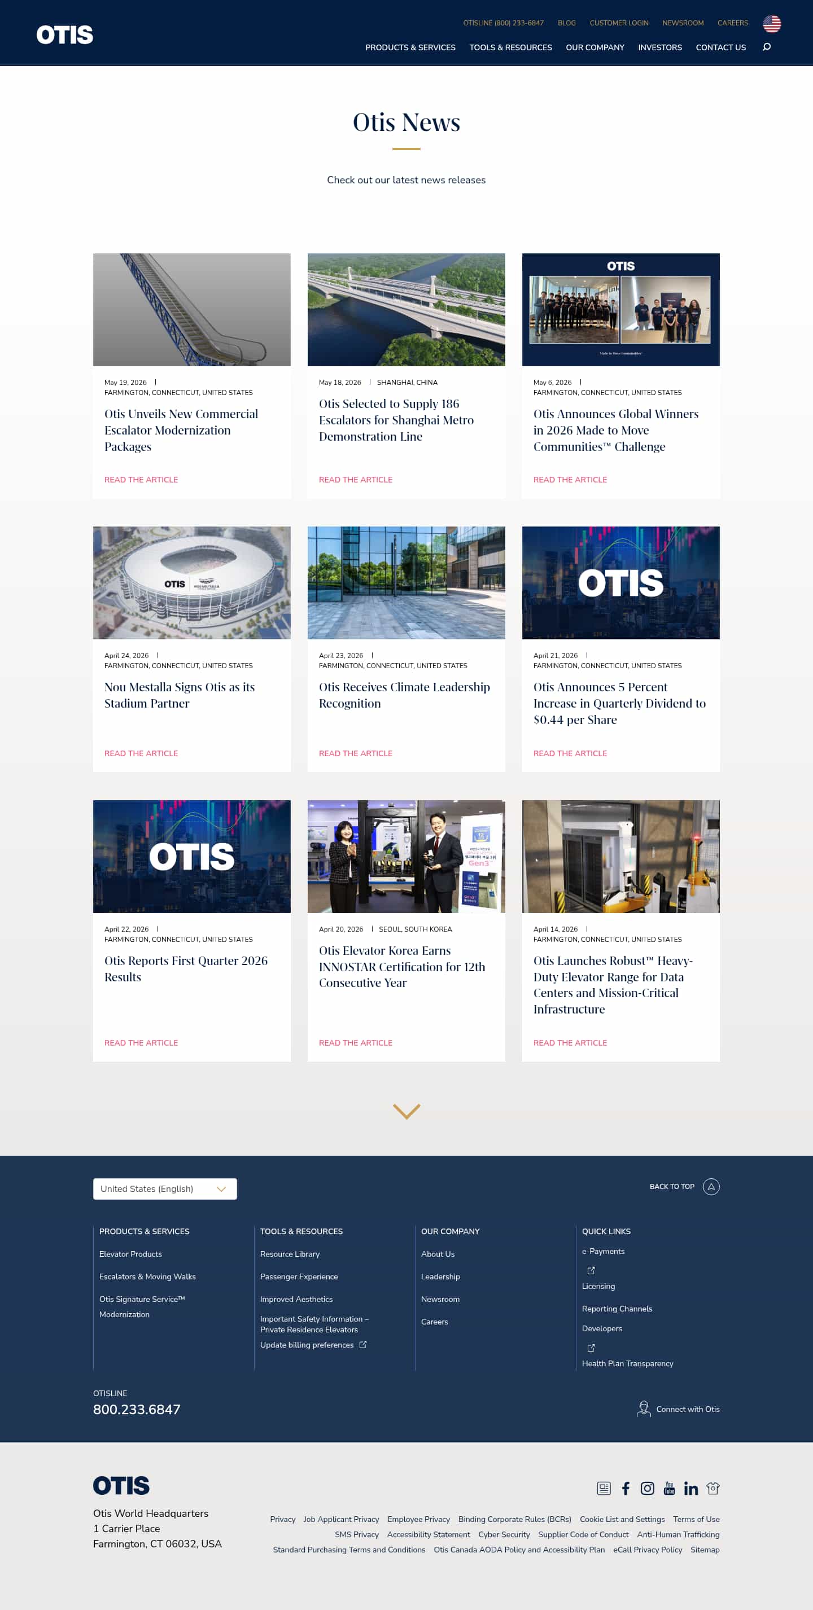Image resolution: width=813 pixels, height=1610 pixels.
Task: Open the Instagram icon
Action: tap(647, 1488)
